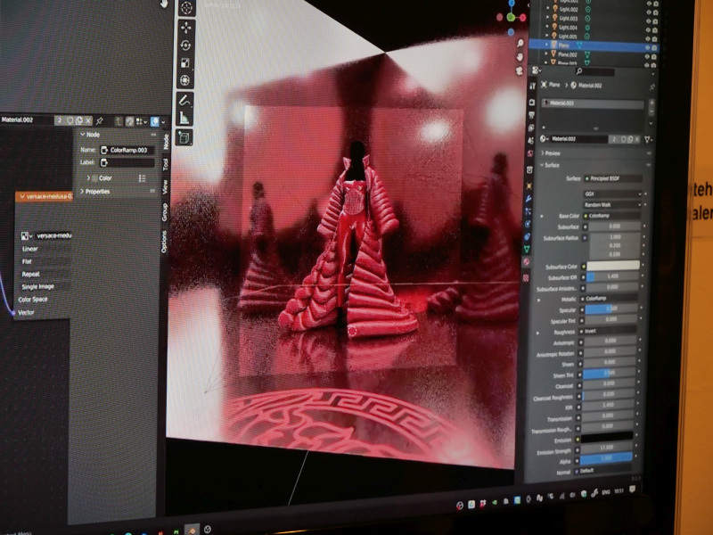Remove material slot with minus button
Viewport: 713px width, 535px height.
point(652,111)
